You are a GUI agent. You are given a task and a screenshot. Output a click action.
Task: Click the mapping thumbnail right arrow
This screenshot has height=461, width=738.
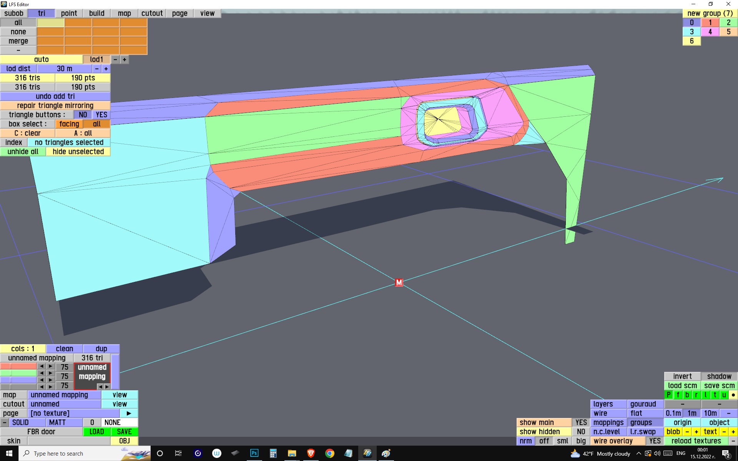click(107, 386)
